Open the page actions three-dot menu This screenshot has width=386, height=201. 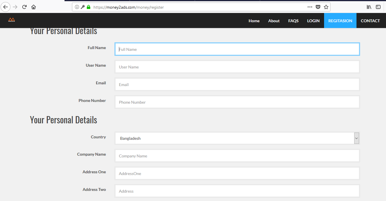(310, 7)
